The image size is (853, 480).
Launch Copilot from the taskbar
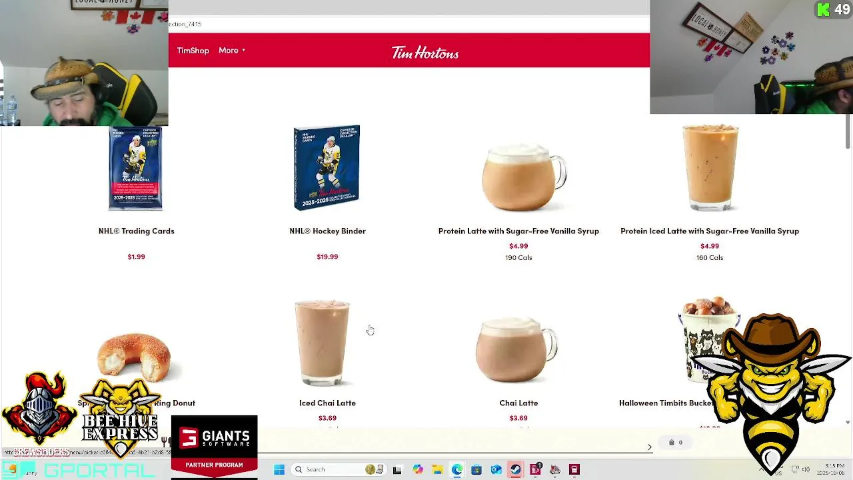pyautogui.click(x=418, y=469)
